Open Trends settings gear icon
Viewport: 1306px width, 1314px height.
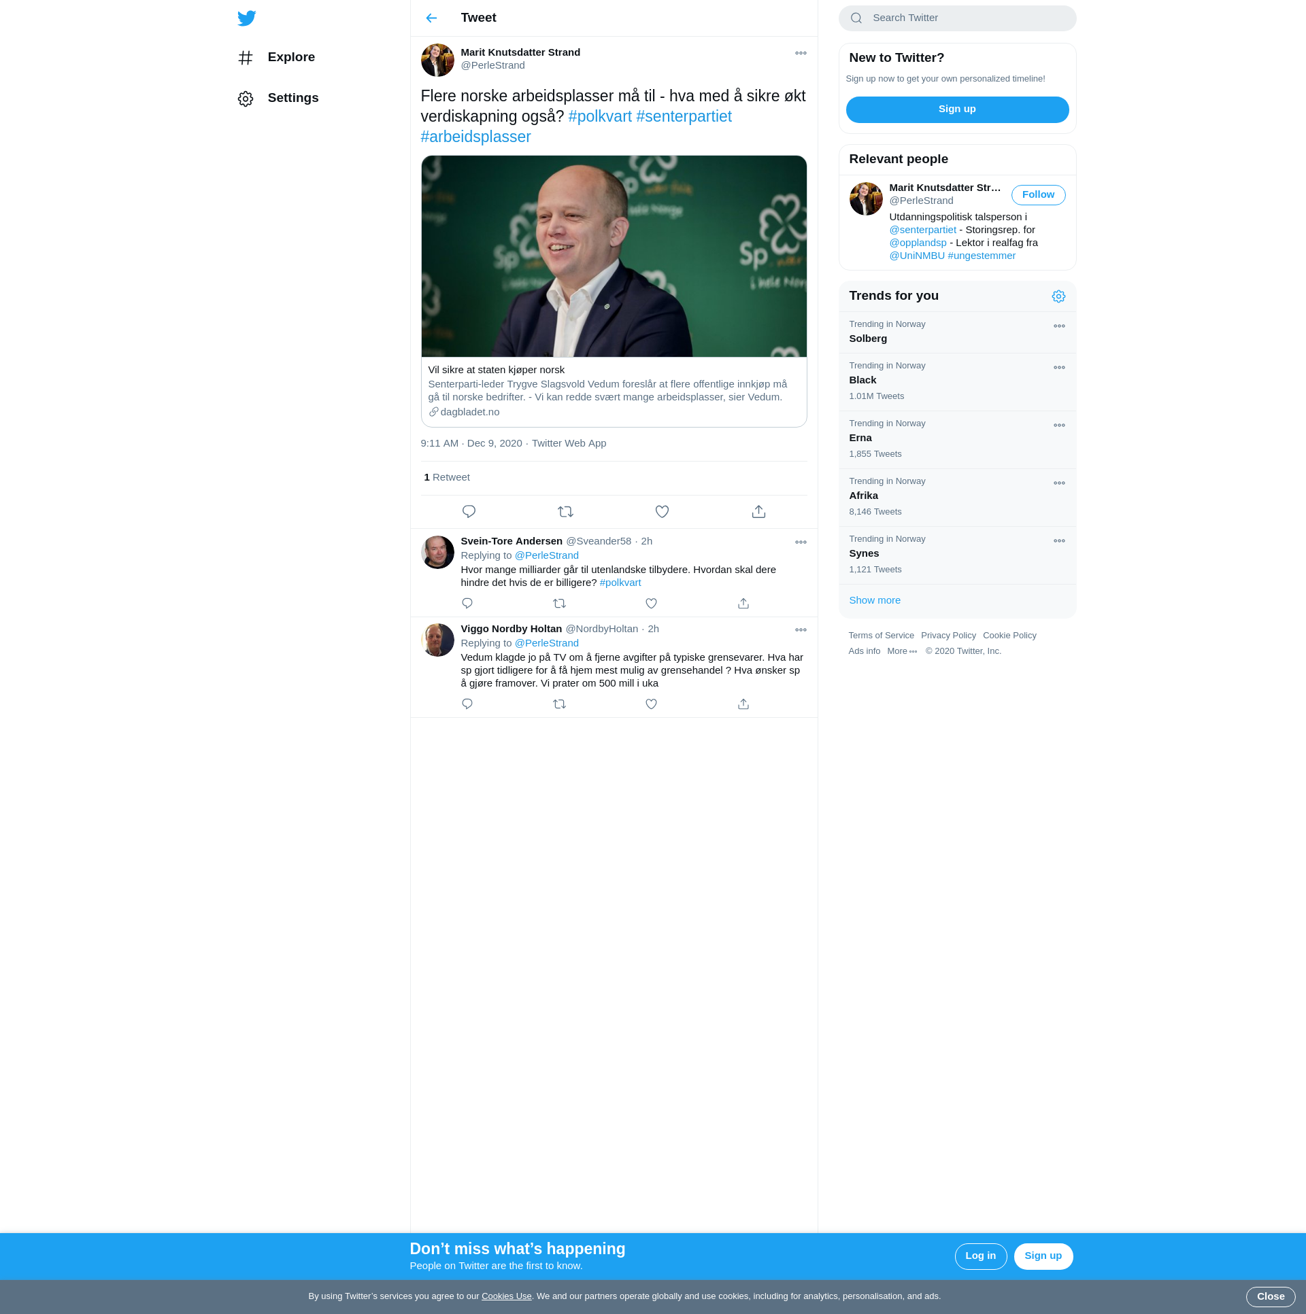[1058, 296]
